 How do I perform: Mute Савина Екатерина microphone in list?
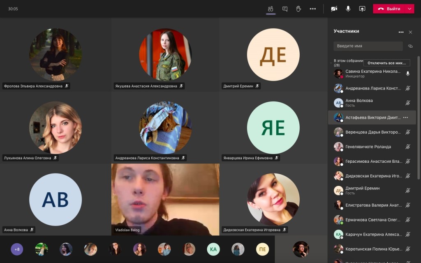click(407, 74)
